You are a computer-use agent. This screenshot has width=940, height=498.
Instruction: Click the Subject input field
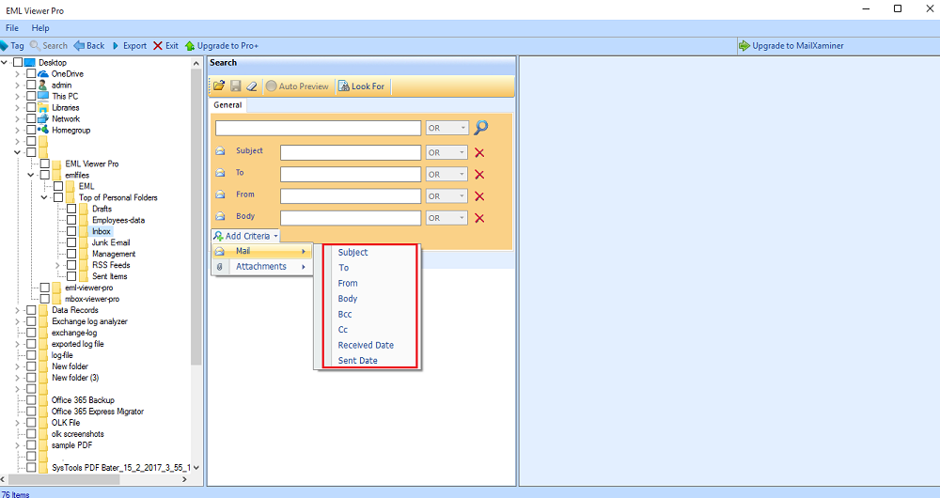coord(351,152)
